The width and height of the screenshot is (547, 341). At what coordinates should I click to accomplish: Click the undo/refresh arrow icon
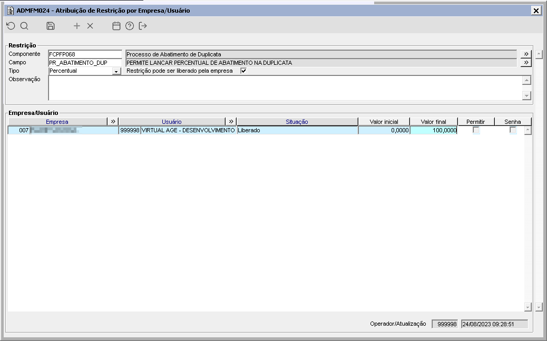coord(11,26)
